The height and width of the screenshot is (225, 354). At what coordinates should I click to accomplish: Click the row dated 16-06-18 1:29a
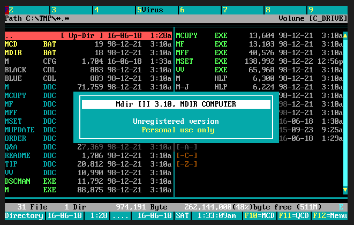(x=311, y=138)
